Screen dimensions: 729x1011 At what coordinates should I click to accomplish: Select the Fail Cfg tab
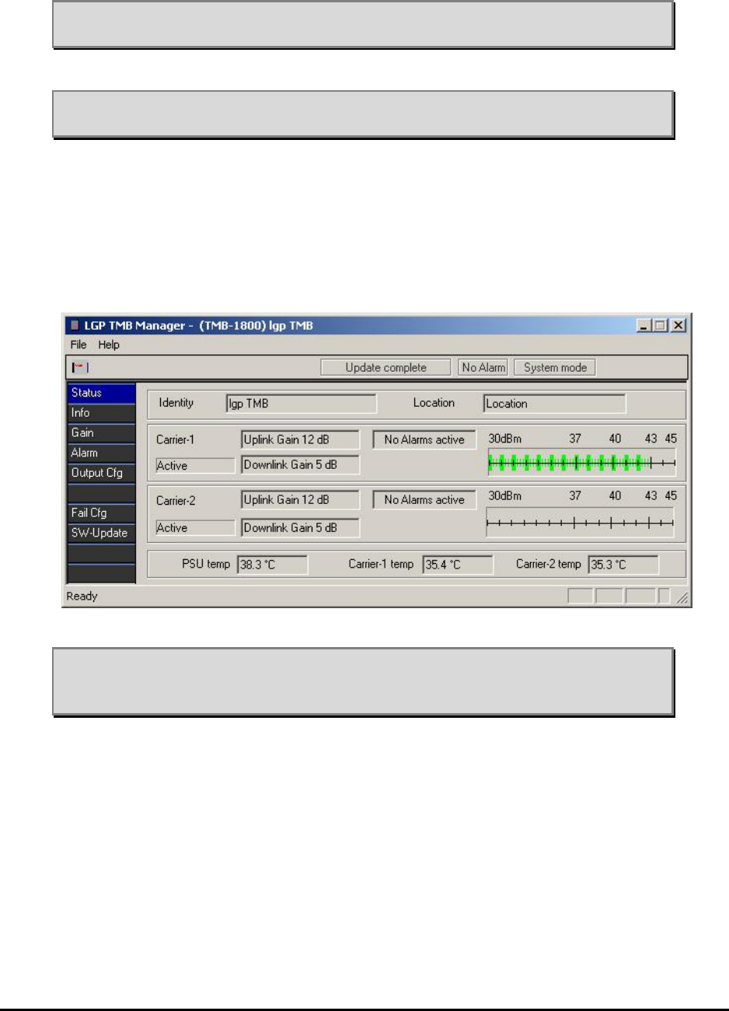pyautogui.click(x=102, y=513)
